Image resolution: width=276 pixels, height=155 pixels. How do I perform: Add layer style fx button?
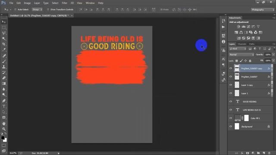click(242, 153)
